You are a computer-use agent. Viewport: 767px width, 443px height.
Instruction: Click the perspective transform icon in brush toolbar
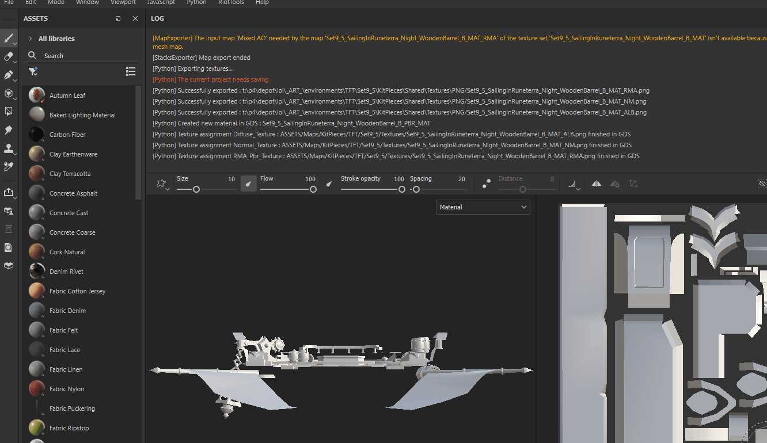[x=633, y=184]
